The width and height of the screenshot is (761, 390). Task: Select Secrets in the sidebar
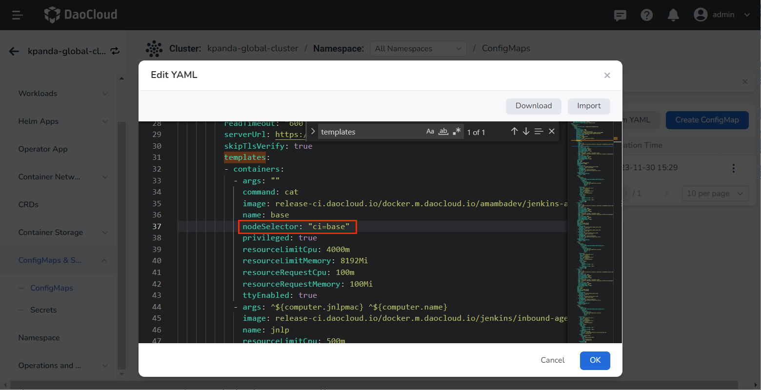[x=43, y=310]
